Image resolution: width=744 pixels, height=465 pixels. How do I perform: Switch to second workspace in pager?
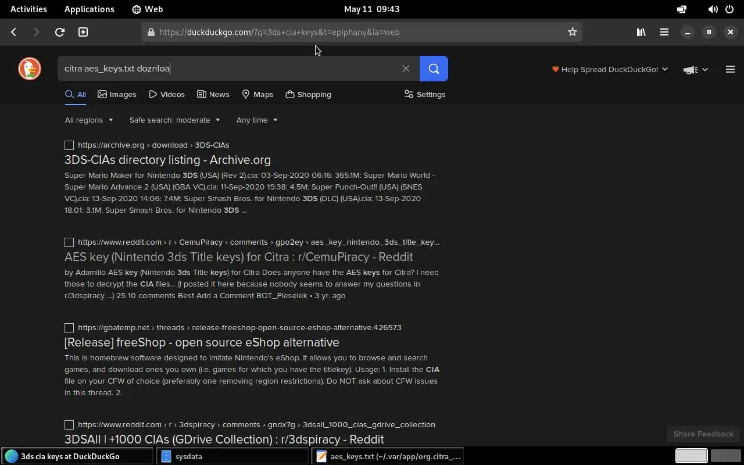(725, 456)
